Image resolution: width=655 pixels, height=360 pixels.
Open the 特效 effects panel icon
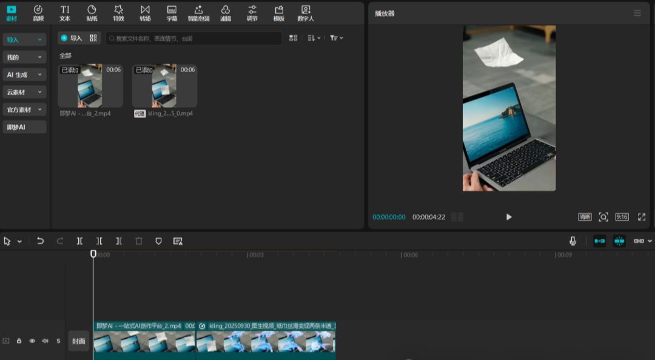click(118, 13)
